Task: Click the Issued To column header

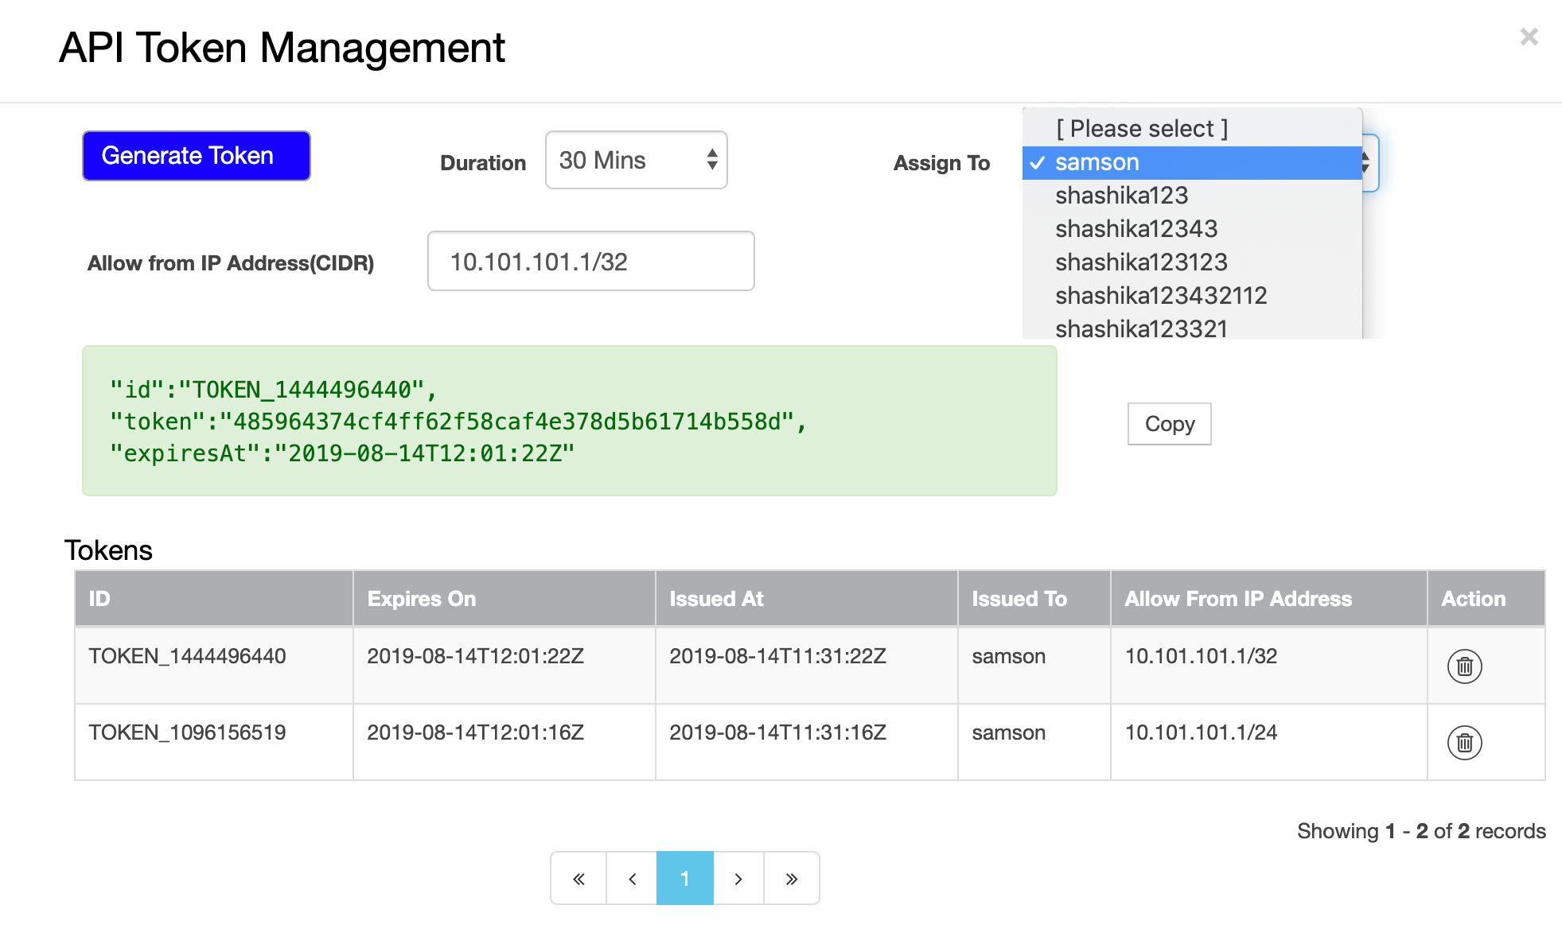Action: (1034, 598)
